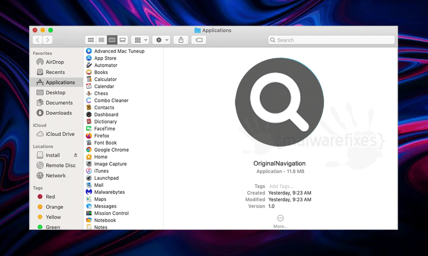Image resolution: width=428 pixels, height=256 pixels.
Task: Click the Applications folder title icon
Action: point(197,30)
